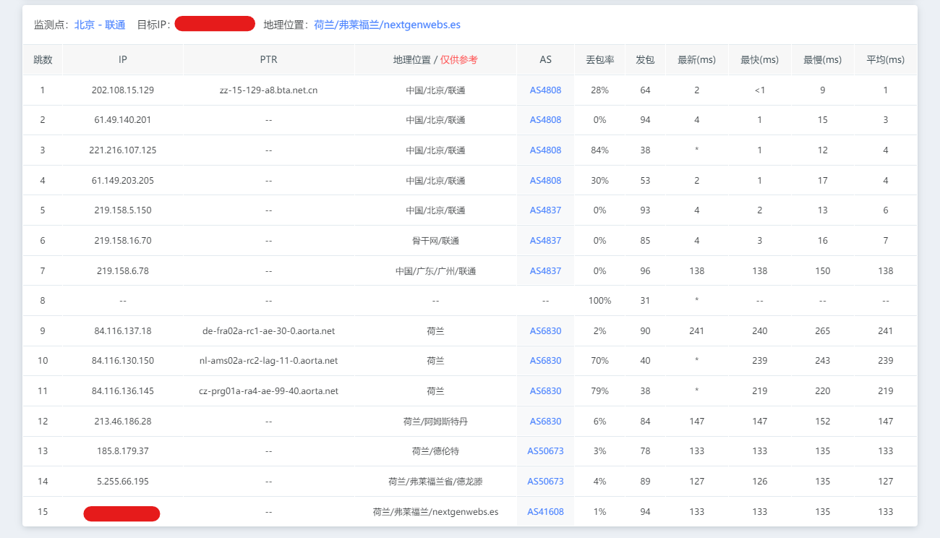Click the 最新(ms) column header
The width and height of the screenshot is (940, 538).
[x=696, y=60]
